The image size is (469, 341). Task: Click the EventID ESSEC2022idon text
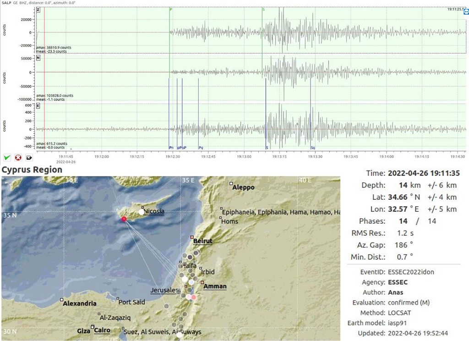(x=410, y=272)
